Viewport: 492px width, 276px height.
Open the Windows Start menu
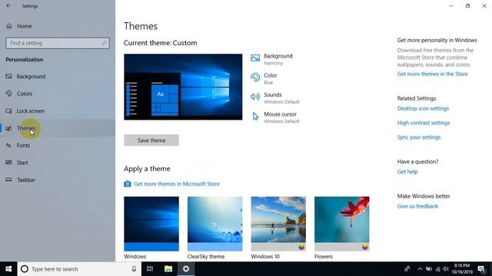[x=8, y=269]
